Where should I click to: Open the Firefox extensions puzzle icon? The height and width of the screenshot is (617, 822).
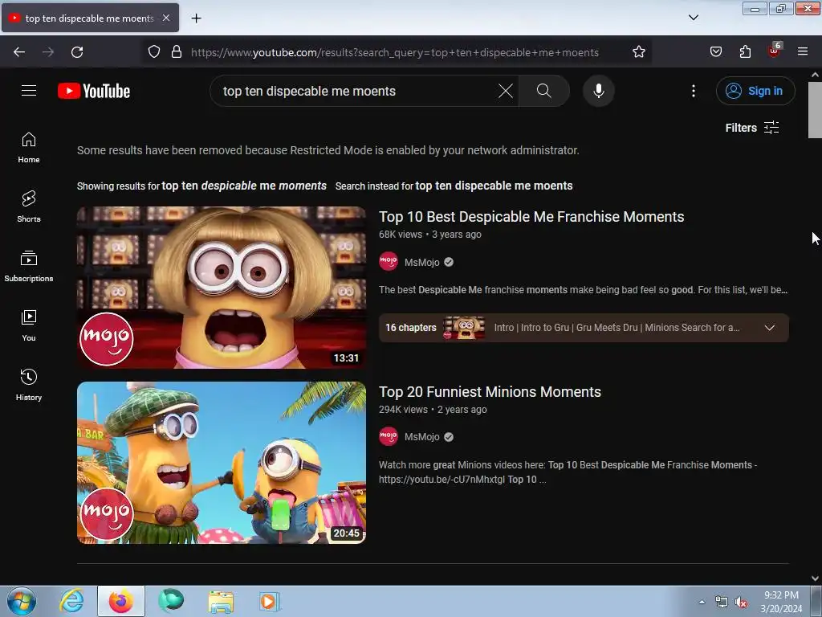pyautogui.click(x=745, y=52)
